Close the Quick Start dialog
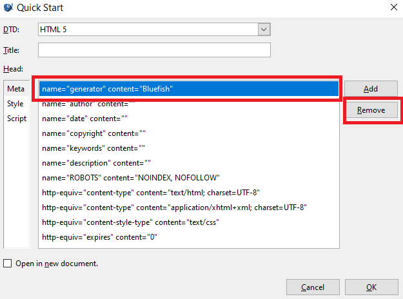The image size is (403, 299). pos(393,8)
